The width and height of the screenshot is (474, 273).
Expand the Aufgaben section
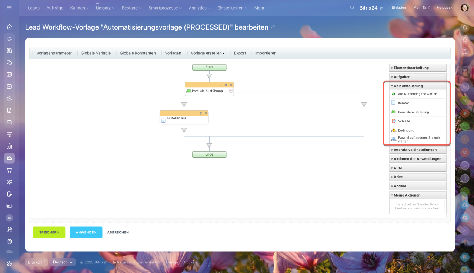(418, 77)
